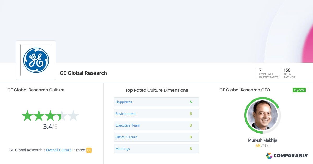Click the B grade for Meetings
The width and height of the screenshot is (313, 164).
pyautogui.click(x=191, y=149)
